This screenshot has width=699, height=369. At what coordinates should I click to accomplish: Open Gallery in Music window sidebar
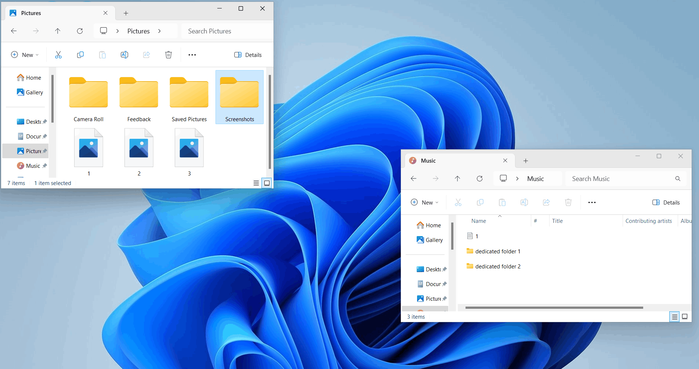(430, 240)
